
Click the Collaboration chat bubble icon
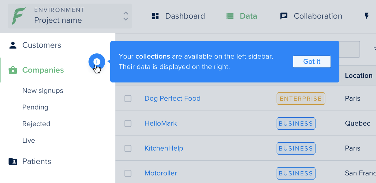point(284,16)
